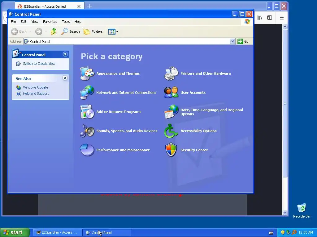
Task: Toggle the browser sidebar icon
Action: 270,18
